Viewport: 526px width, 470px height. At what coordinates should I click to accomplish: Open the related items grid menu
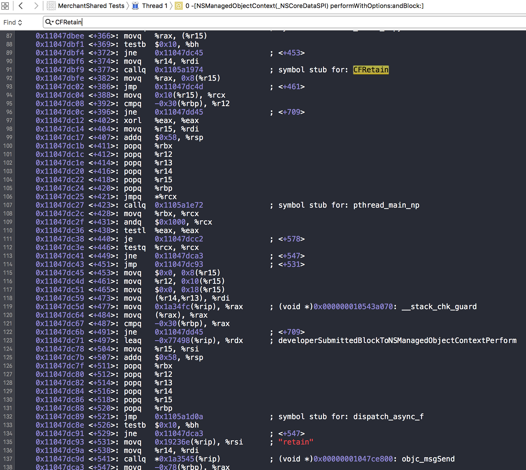pyautogui.click(x=5, y=6)
